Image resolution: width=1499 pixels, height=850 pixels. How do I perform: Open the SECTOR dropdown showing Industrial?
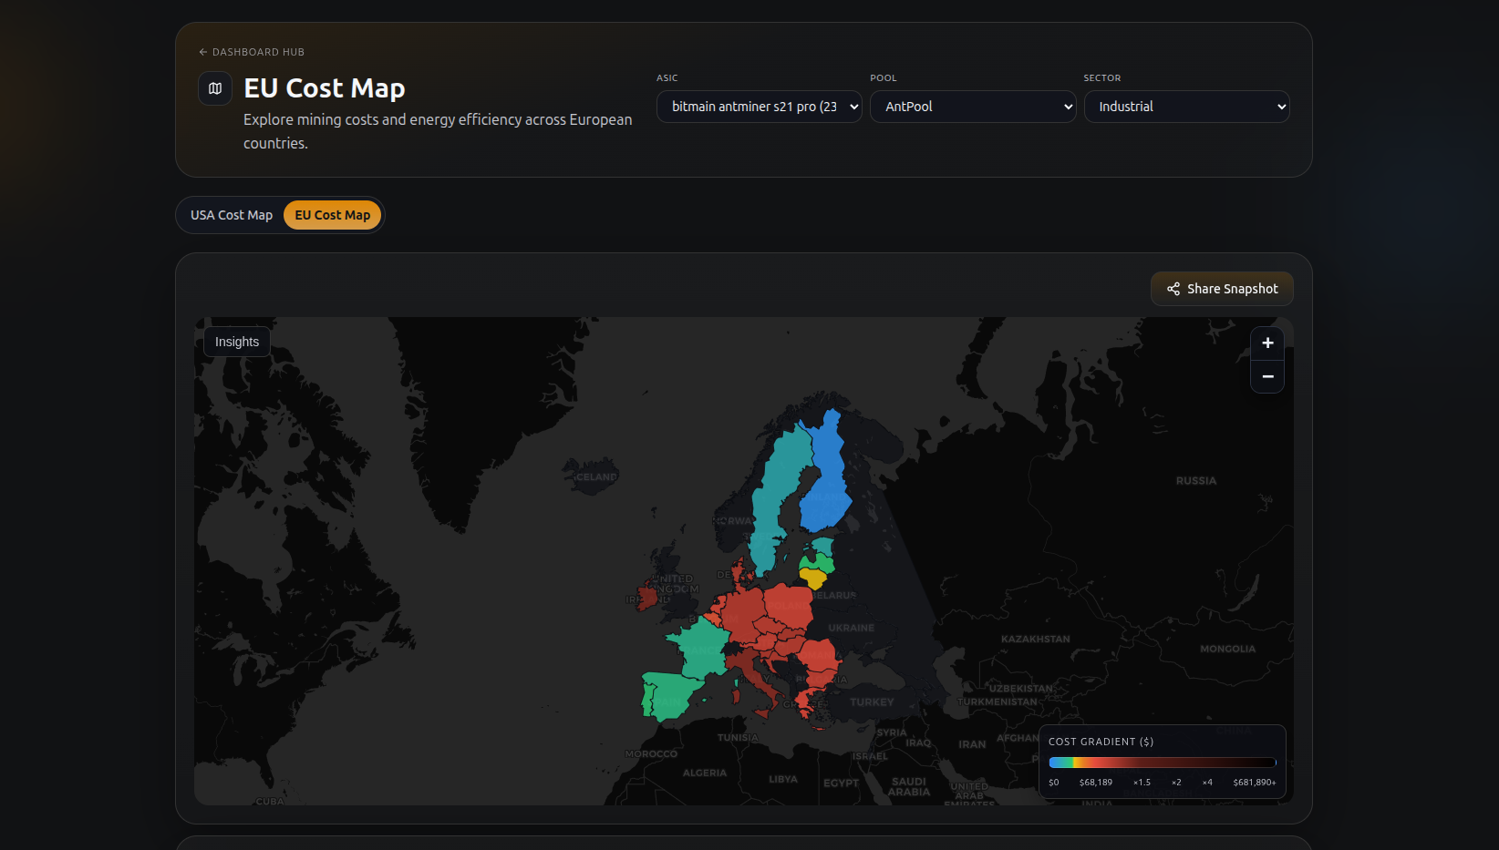1186,107
